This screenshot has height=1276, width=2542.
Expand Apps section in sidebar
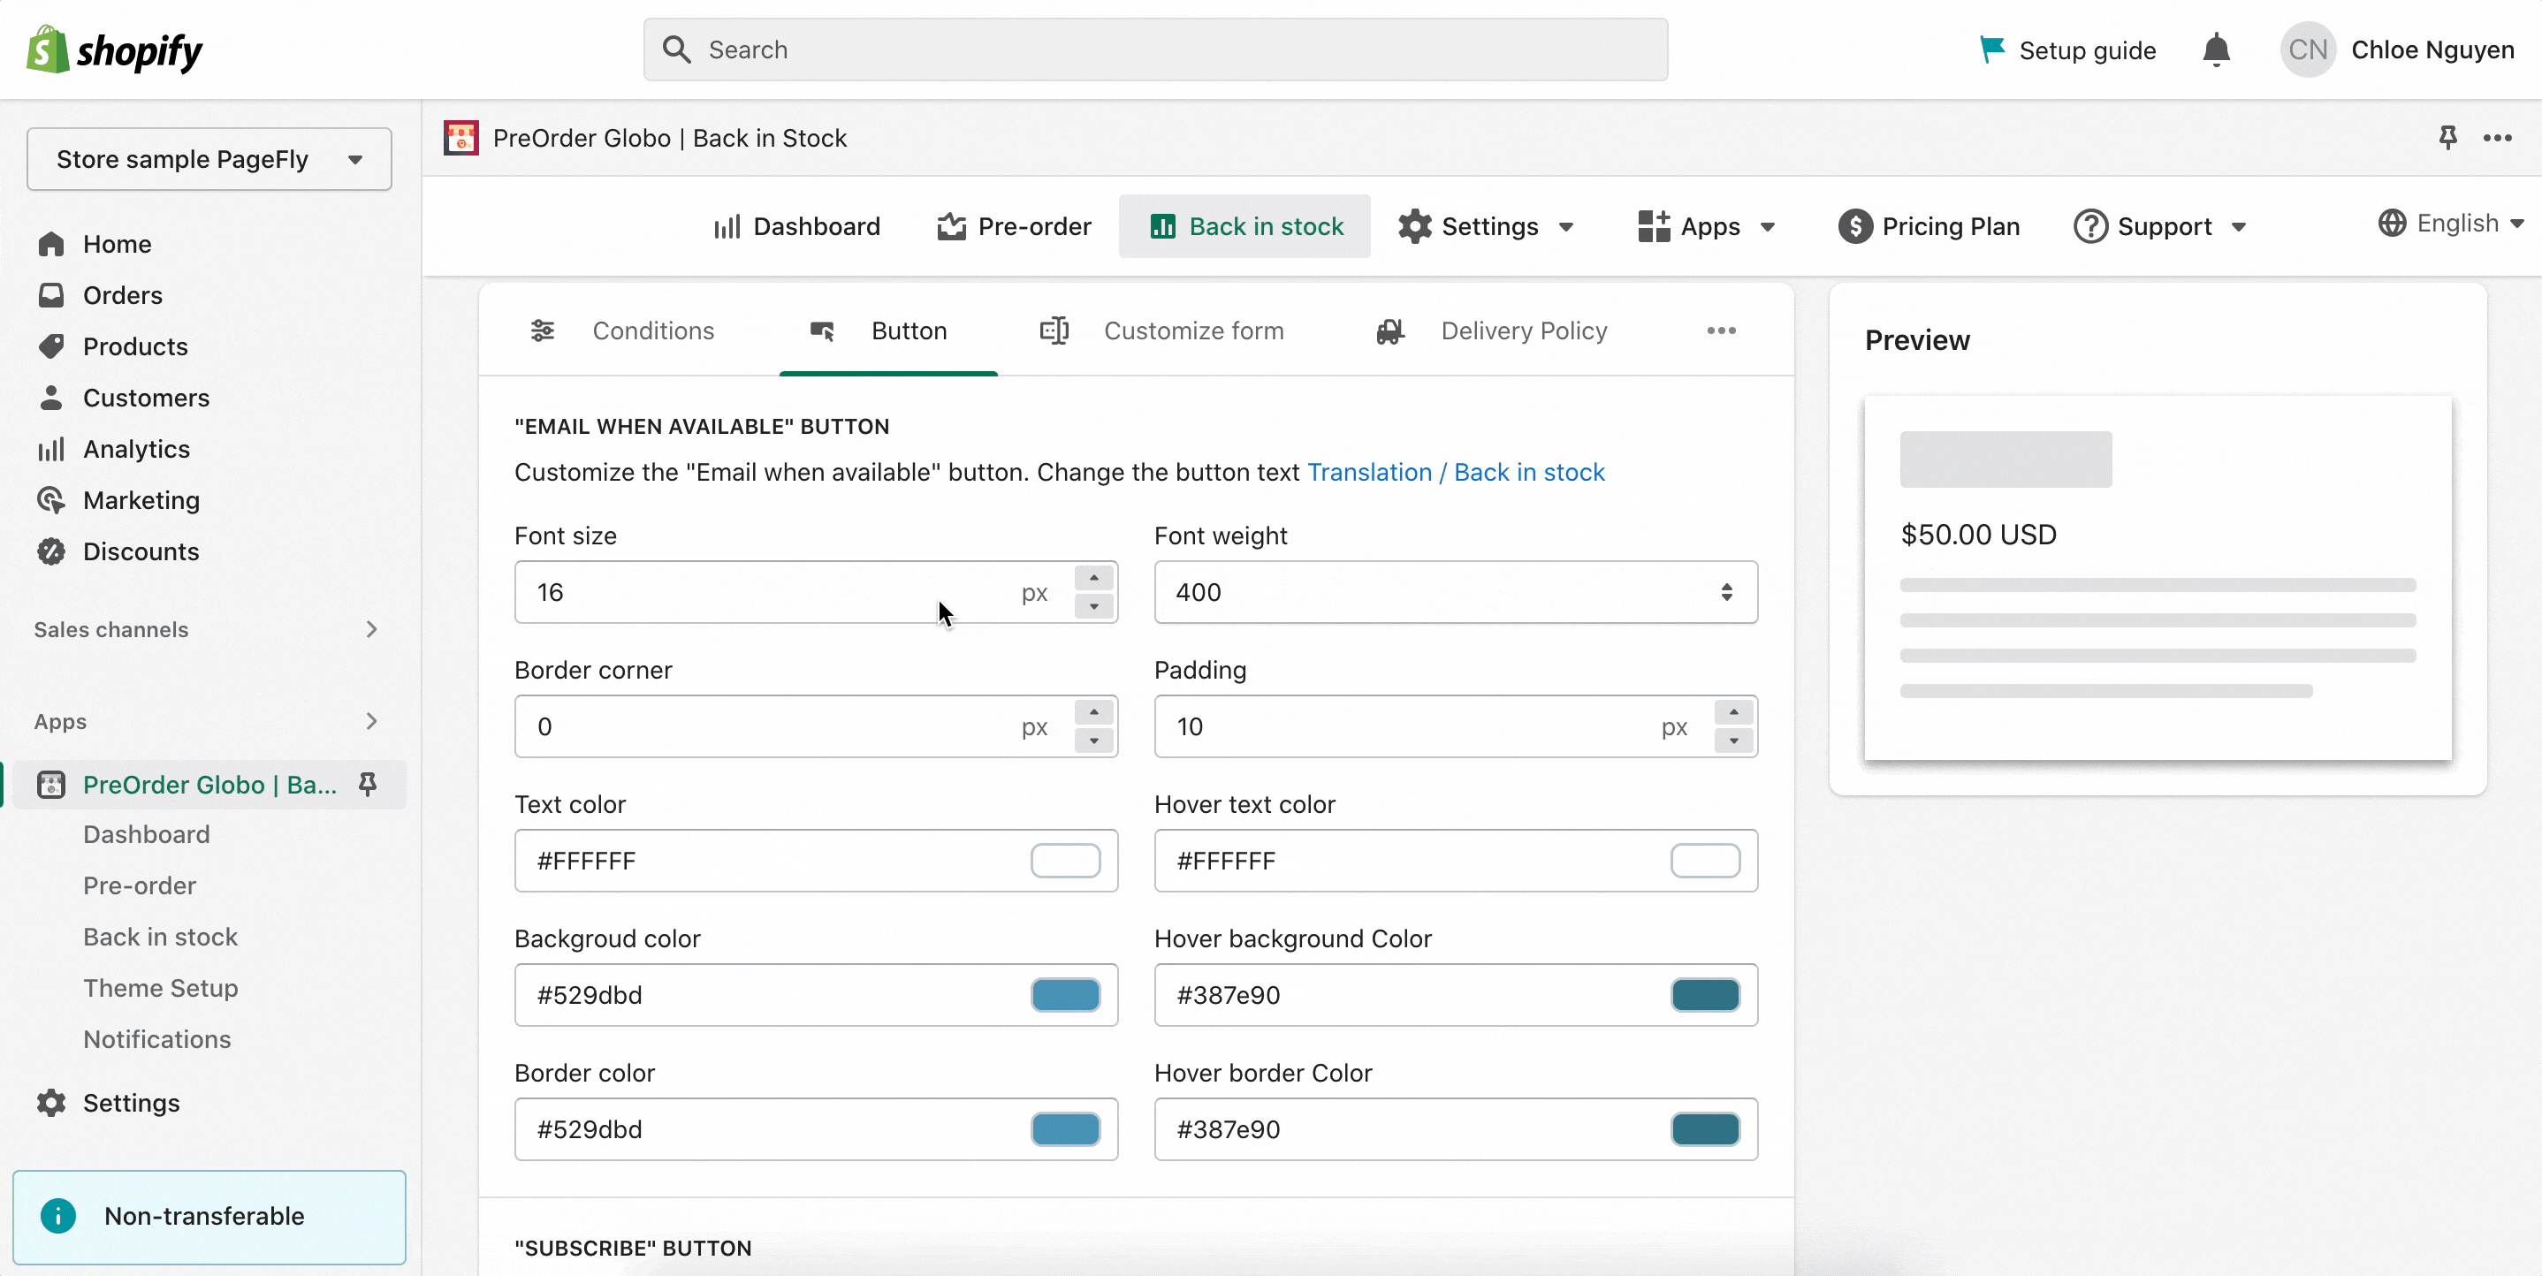(x=371, y=721)
